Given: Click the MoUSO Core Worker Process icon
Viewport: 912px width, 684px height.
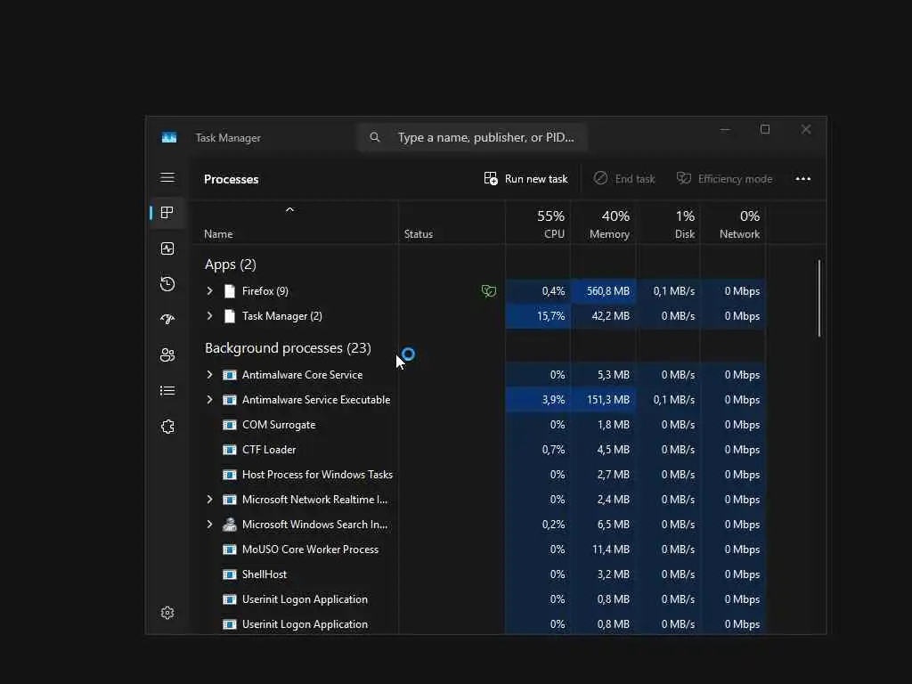Looking at the screenshot, I should pyautogui.click(x=230, y=549).
